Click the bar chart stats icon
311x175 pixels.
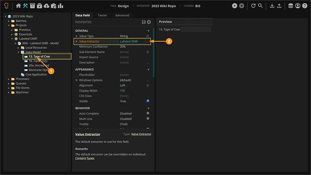[60, 6]
